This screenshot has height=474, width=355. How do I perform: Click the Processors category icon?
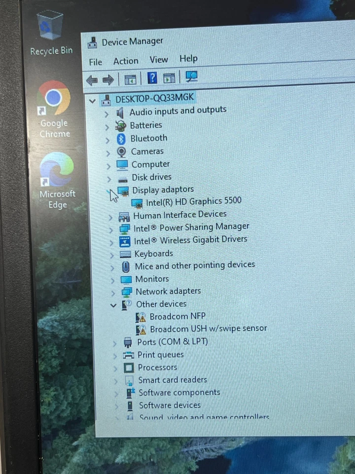pyautogui.click(x=129, y=368)
